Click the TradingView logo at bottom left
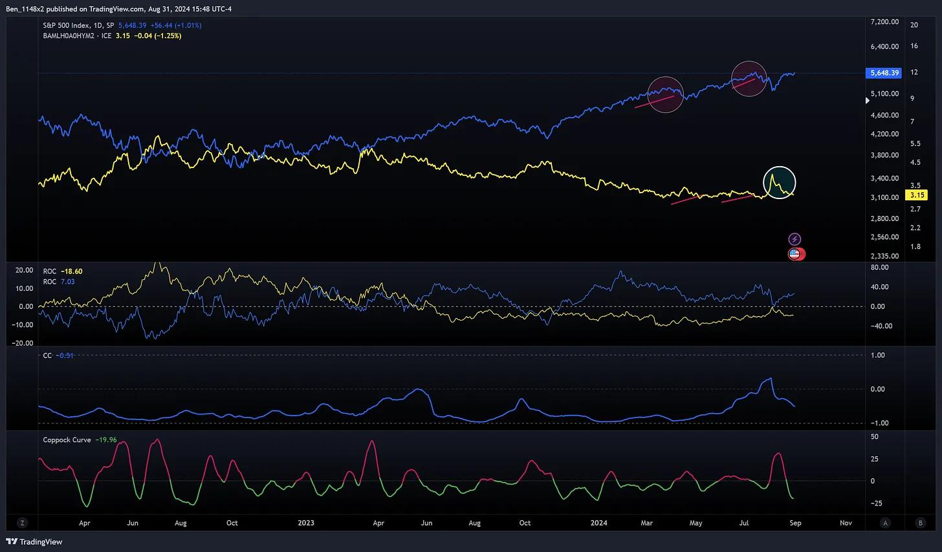 tap(34, 542)
